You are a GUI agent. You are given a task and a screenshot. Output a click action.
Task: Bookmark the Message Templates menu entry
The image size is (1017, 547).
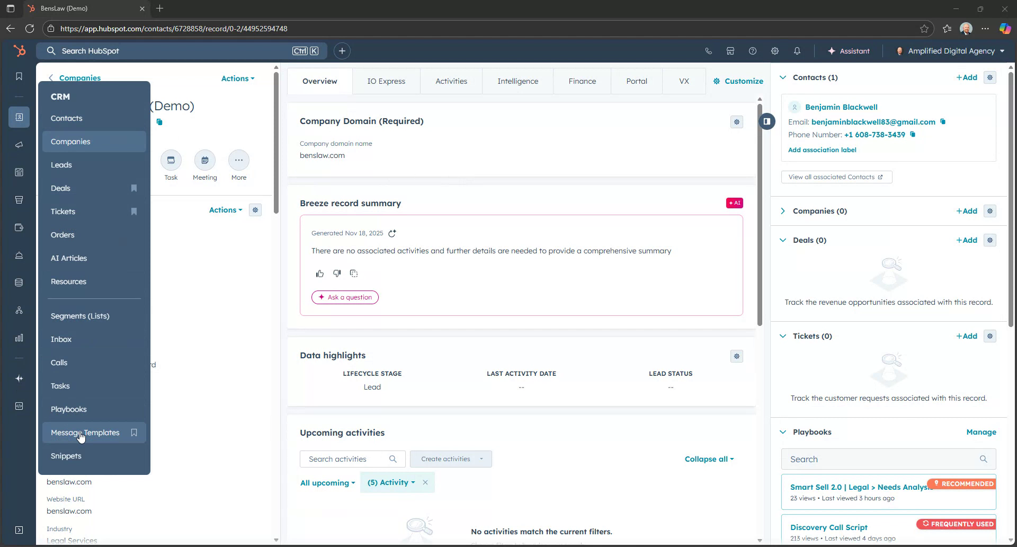pos(134,433)
